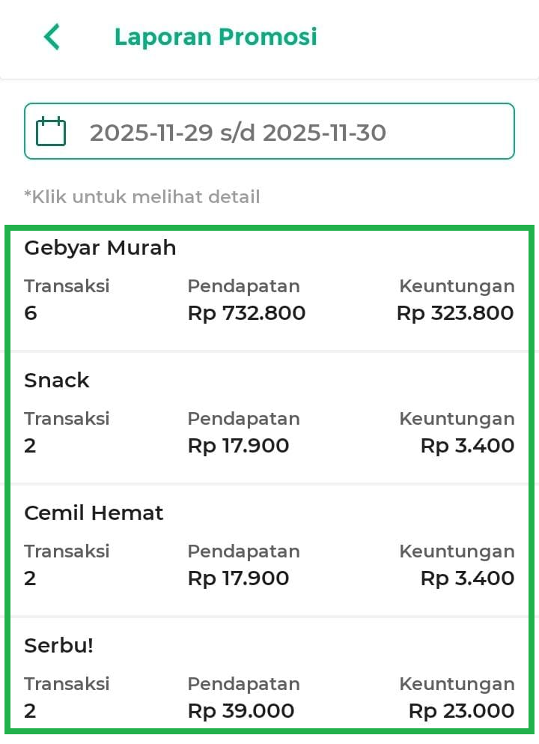539x744 pixels.
Task: Click Snack profit Rp 3.400
Action: pyautogui.click(x=467, y=446)
